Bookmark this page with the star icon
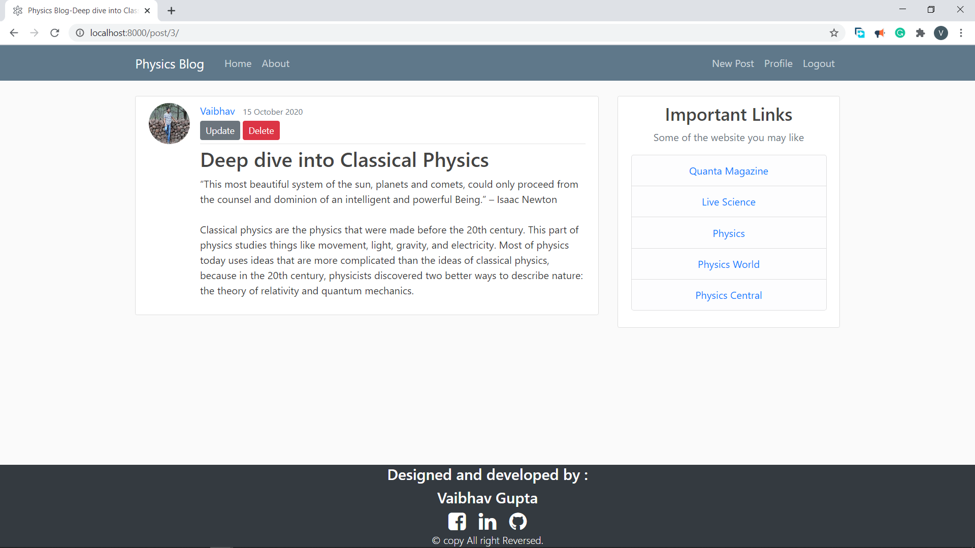This screenshot has width=975, height=548. coord(834,33)
